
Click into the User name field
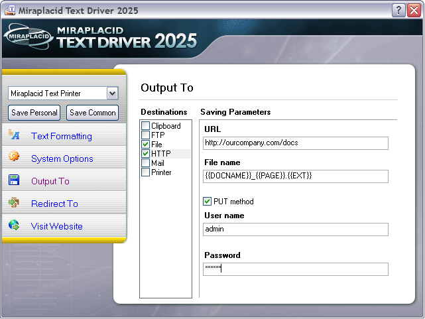[296, 229]
